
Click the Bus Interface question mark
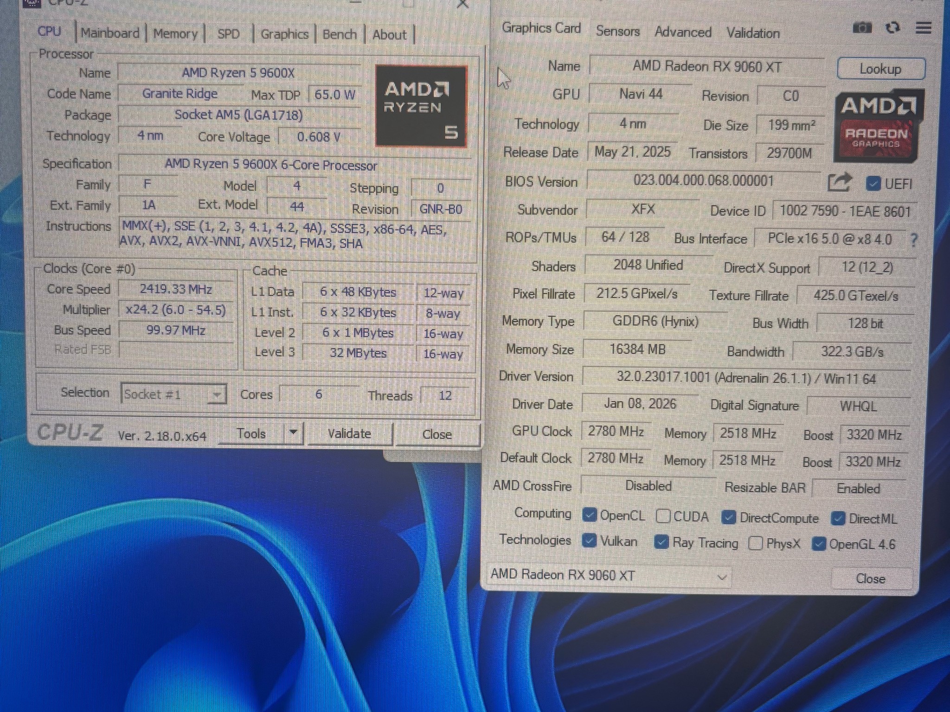click(914, 240)
